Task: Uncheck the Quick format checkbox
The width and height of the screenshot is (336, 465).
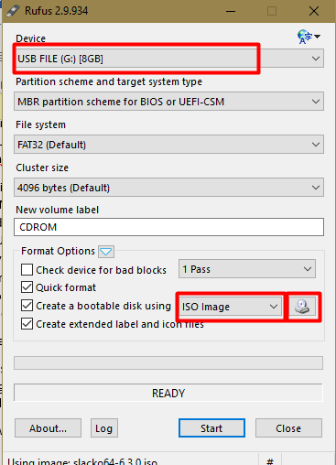Action: pyautogui.click(x=27, y=287)
